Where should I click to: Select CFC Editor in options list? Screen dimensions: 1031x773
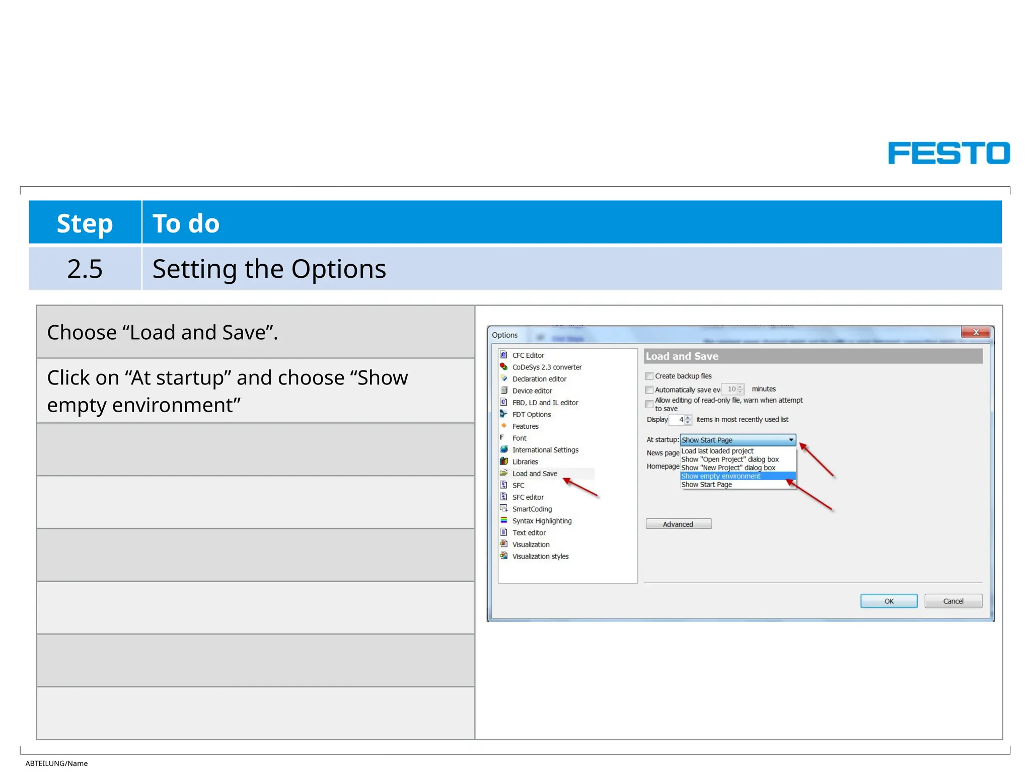(528, 355)
